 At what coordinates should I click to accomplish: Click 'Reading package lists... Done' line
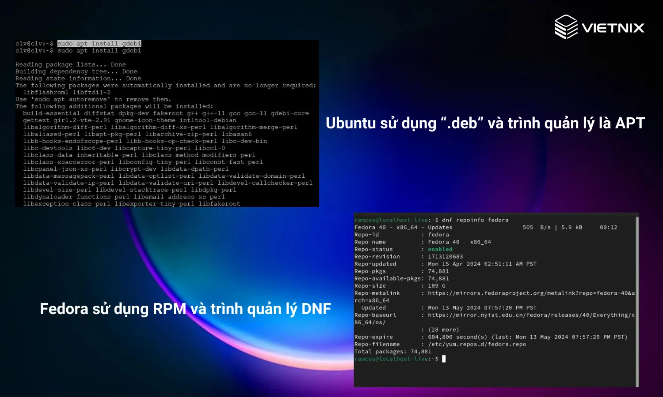click(71, 64)
